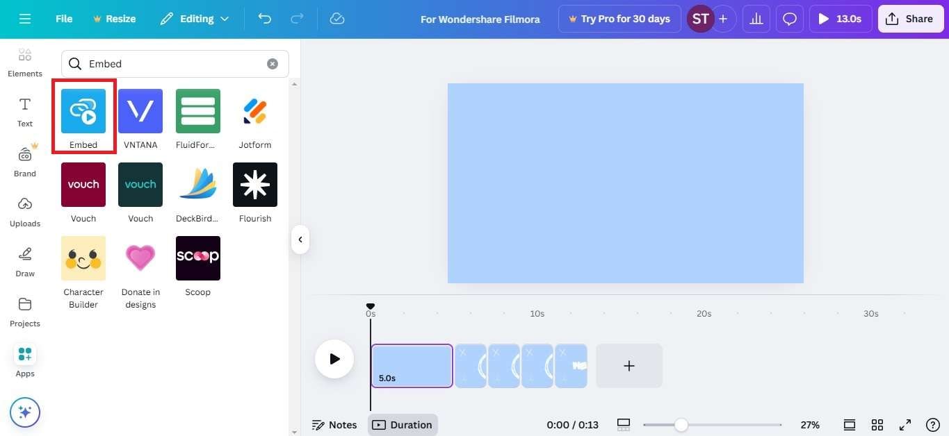Screen dimensions: 949x436
Task: Click the Resize option
Action: (x=114, y=19)
